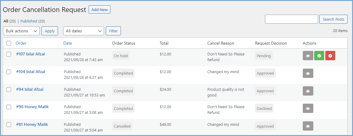Focus the search posts text field
Viewport: 353px width, 136px height.
(x=291, y=19)
